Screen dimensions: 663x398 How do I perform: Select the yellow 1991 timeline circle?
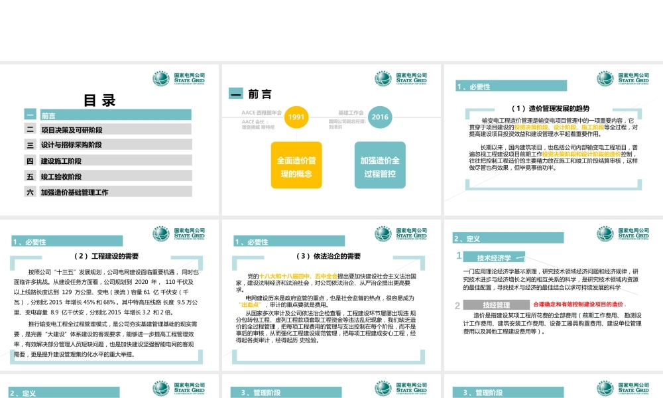pos(296,116)
